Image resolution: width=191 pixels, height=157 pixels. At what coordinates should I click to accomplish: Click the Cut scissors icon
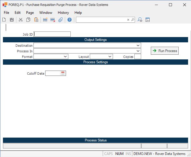(21, 20)
